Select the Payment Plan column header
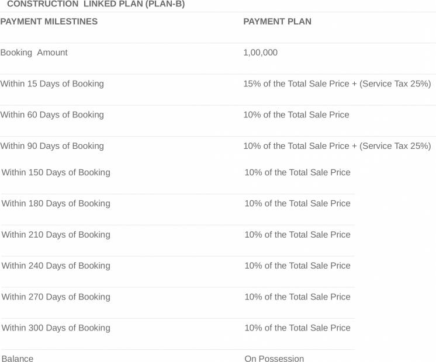Viewport: 436px width, 362px height. click(x=277, y=22)
